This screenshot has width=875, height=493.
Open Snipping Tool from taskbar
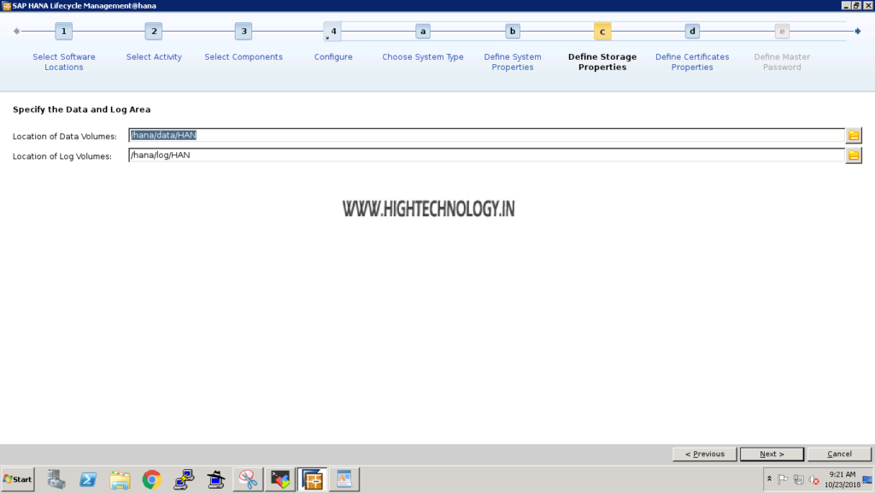(248, 479)
